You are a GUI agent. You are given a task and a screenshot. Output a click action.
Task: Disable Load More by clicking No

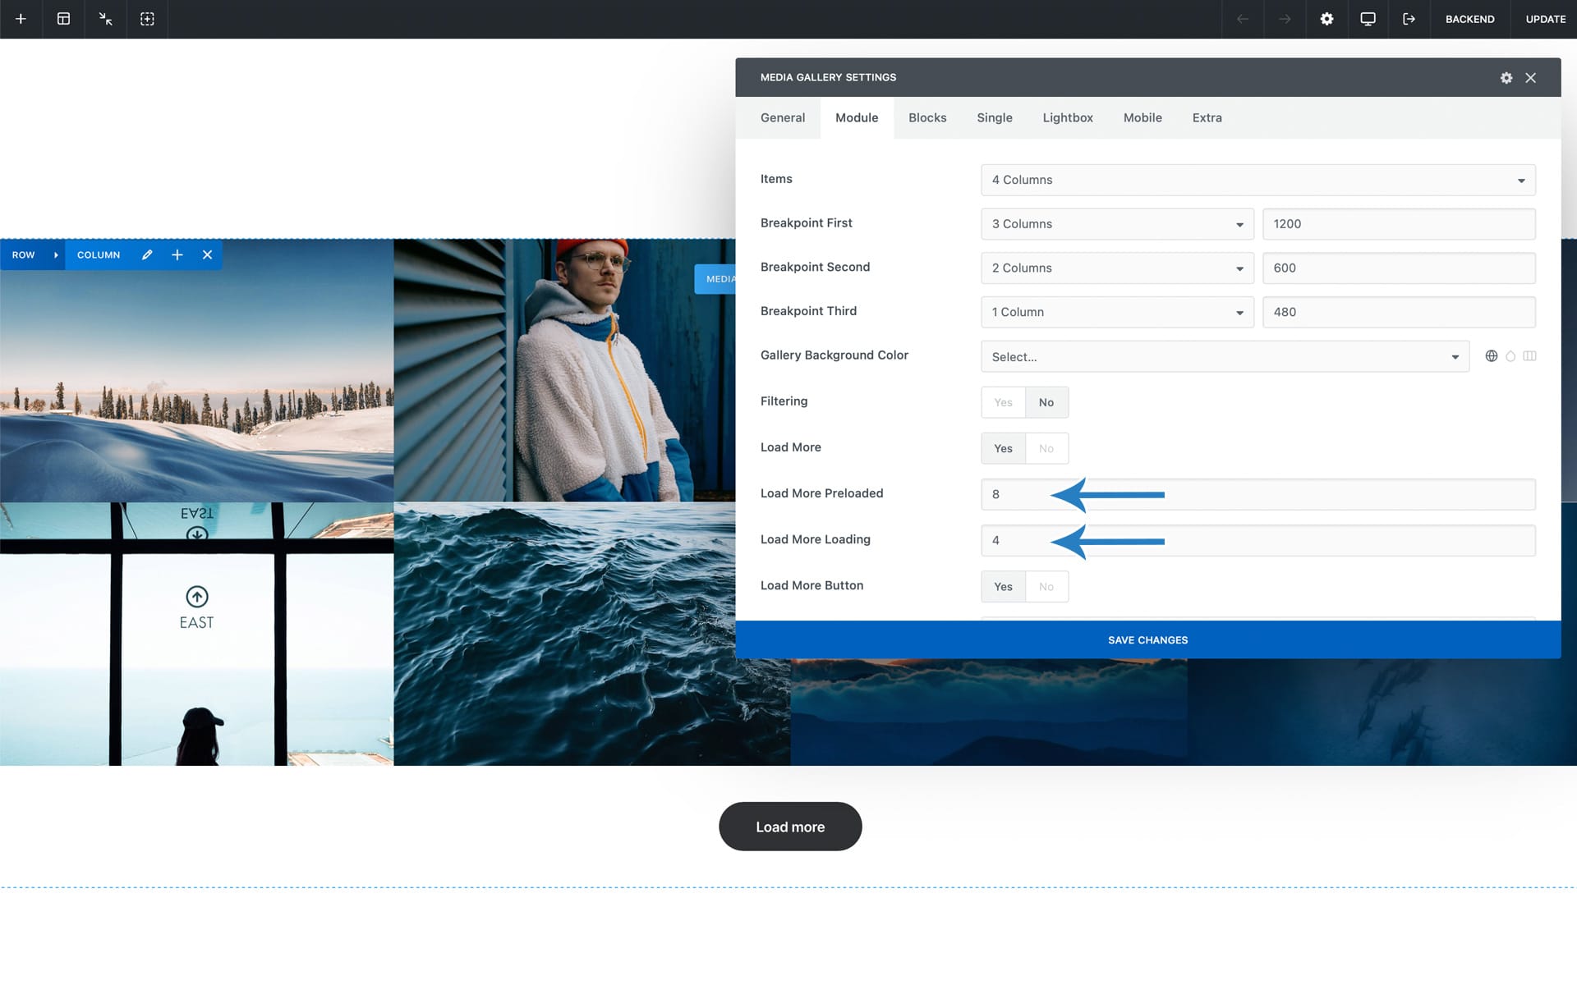[x=1046, y=448]
